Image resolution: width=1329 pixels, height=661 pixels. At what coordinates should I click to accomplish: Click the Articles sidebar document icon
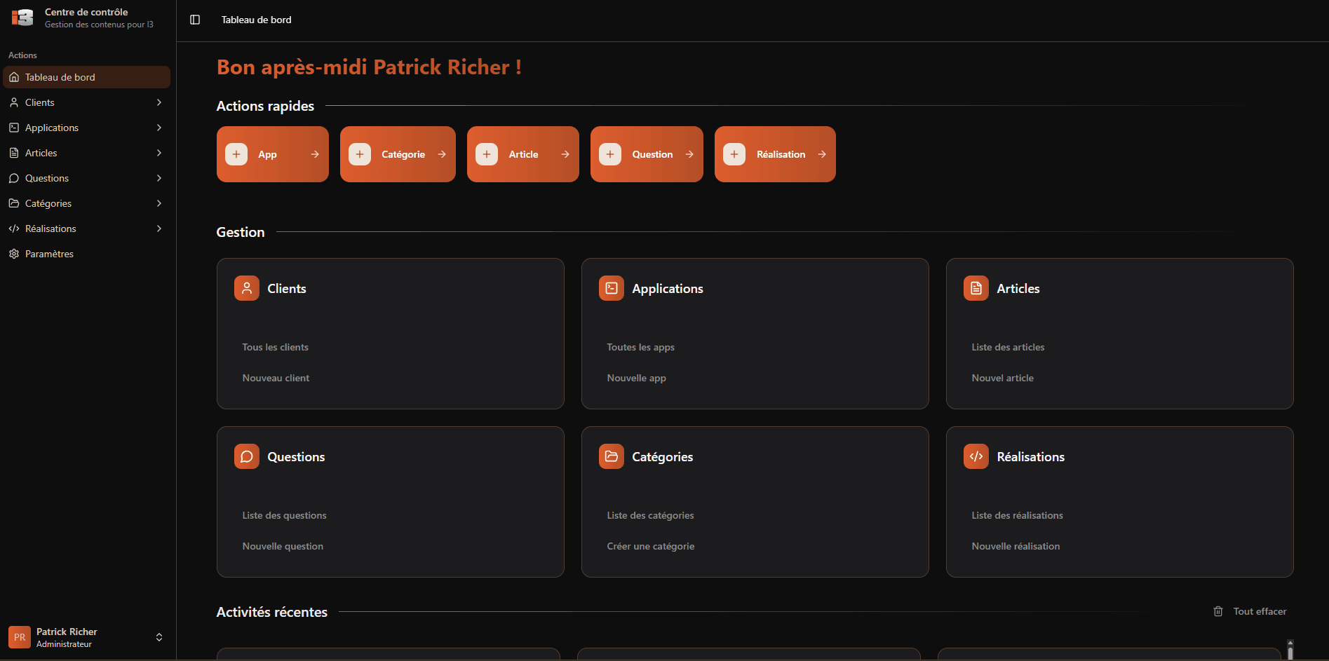coord(14,153)
